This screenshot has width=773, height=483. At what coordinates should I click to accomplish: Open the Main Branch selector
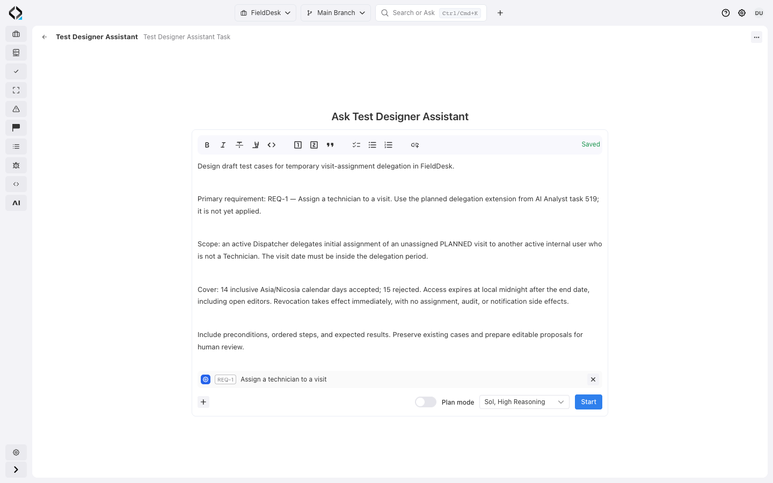click(x=336, y=13)
